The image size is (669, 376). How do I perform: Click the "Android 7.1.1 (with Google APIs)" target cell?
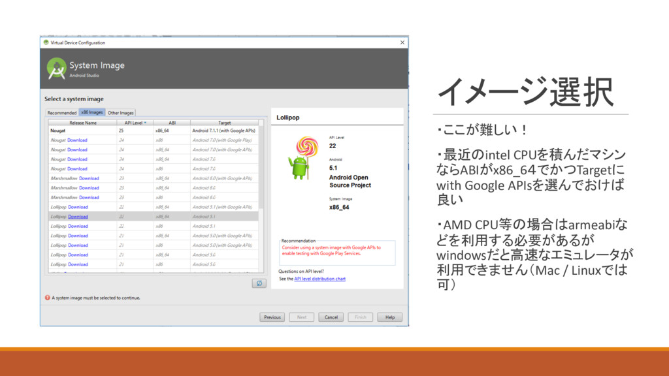(x=223, y=131)
